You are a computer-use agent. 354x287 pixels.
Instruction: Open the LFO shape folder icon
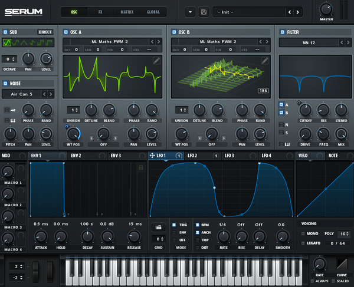point(158,227)
